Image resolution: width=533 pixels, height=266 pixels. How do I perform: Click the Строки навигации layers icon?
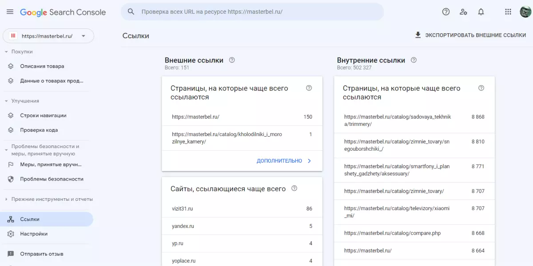point(11,115)
